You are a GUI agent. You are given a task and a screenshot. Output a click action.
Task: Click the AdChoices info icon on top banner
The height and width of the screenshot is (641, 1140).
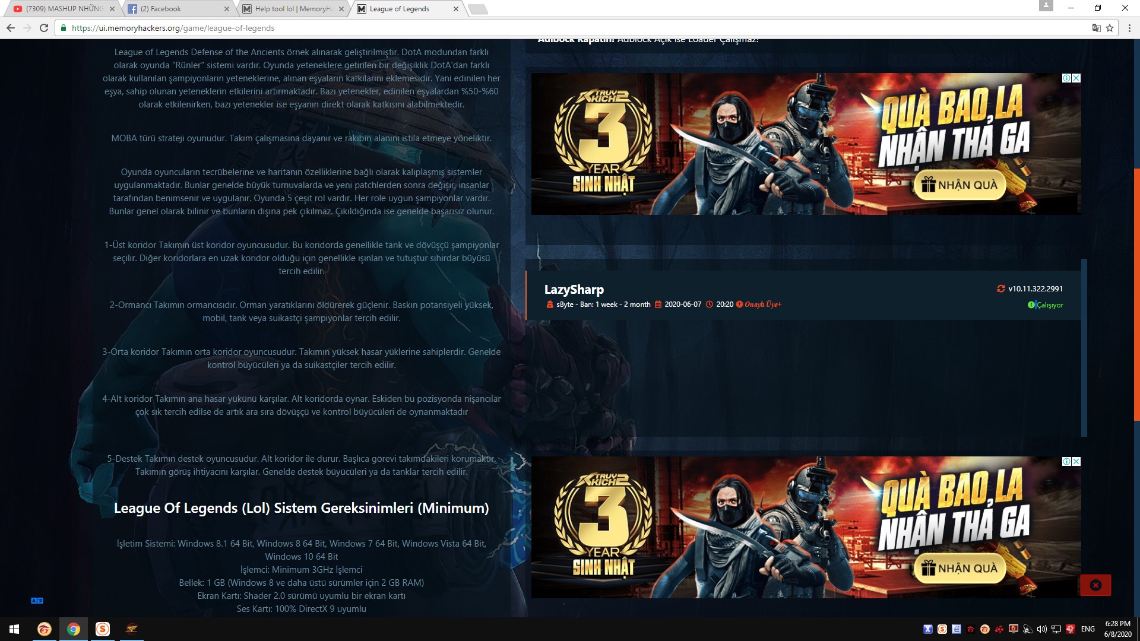[x=1066, y=78]
